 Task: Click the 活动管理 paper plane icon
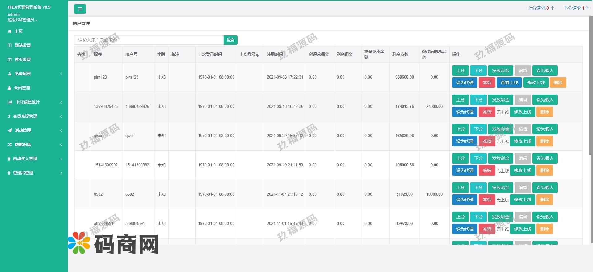10,130
